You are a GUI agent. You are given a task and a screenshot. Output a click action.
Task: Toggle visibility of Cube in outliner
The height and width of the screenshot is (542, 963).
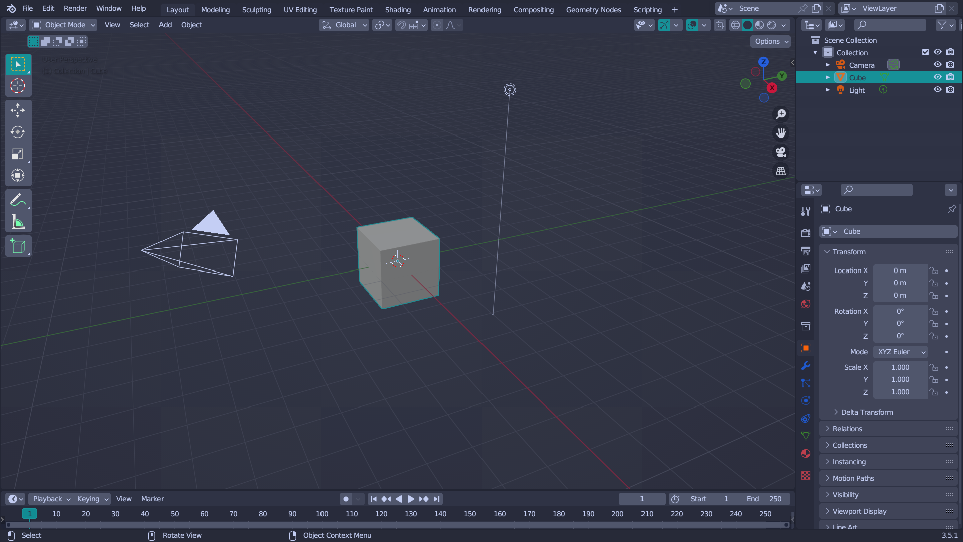tap(938, 77)
